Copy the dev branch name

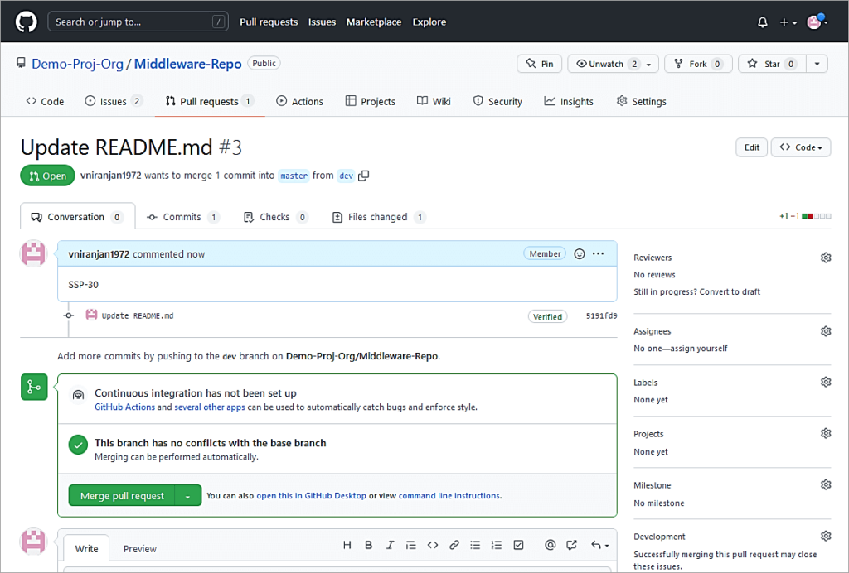coord(363,176)
